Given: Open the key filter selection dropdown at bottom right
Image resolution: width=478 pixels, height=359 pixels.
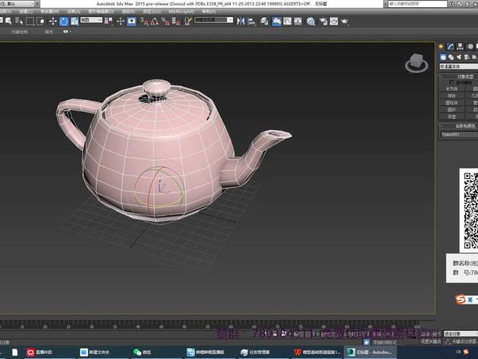Looking at the screenshot, I should pyautogui.click(x=461, y=334).
